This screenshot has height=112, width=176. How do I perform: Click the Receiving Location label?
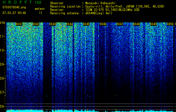tap(65, 6)
